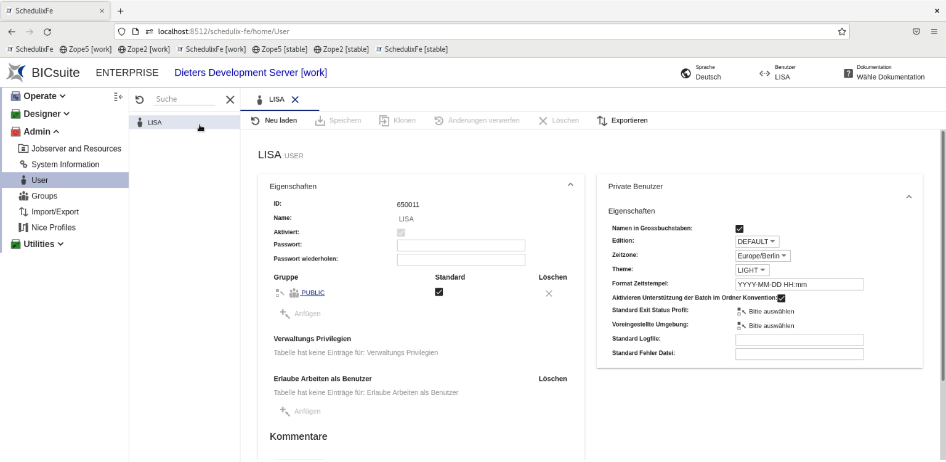
Task: Toggle Batch im Ordner Konvention checkbox
Action: [781, 298]
